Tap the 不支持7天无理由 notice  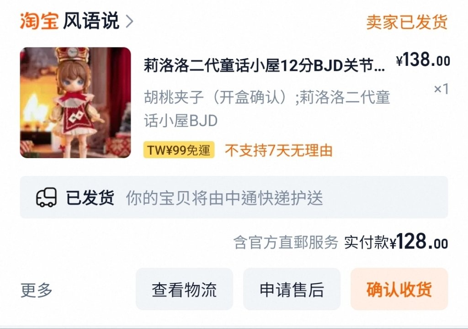(x=279, y=150)
